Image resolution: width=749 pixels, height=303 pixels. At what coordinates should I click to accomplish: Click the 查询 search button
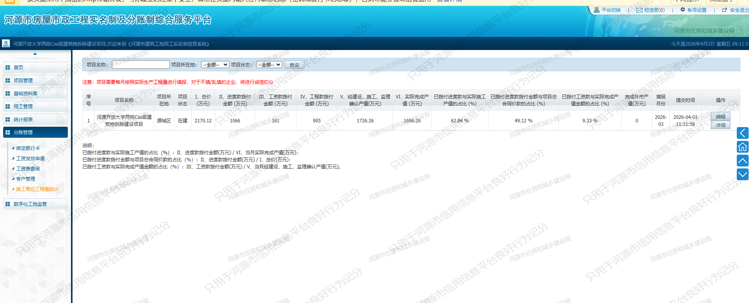pos(294,65)
